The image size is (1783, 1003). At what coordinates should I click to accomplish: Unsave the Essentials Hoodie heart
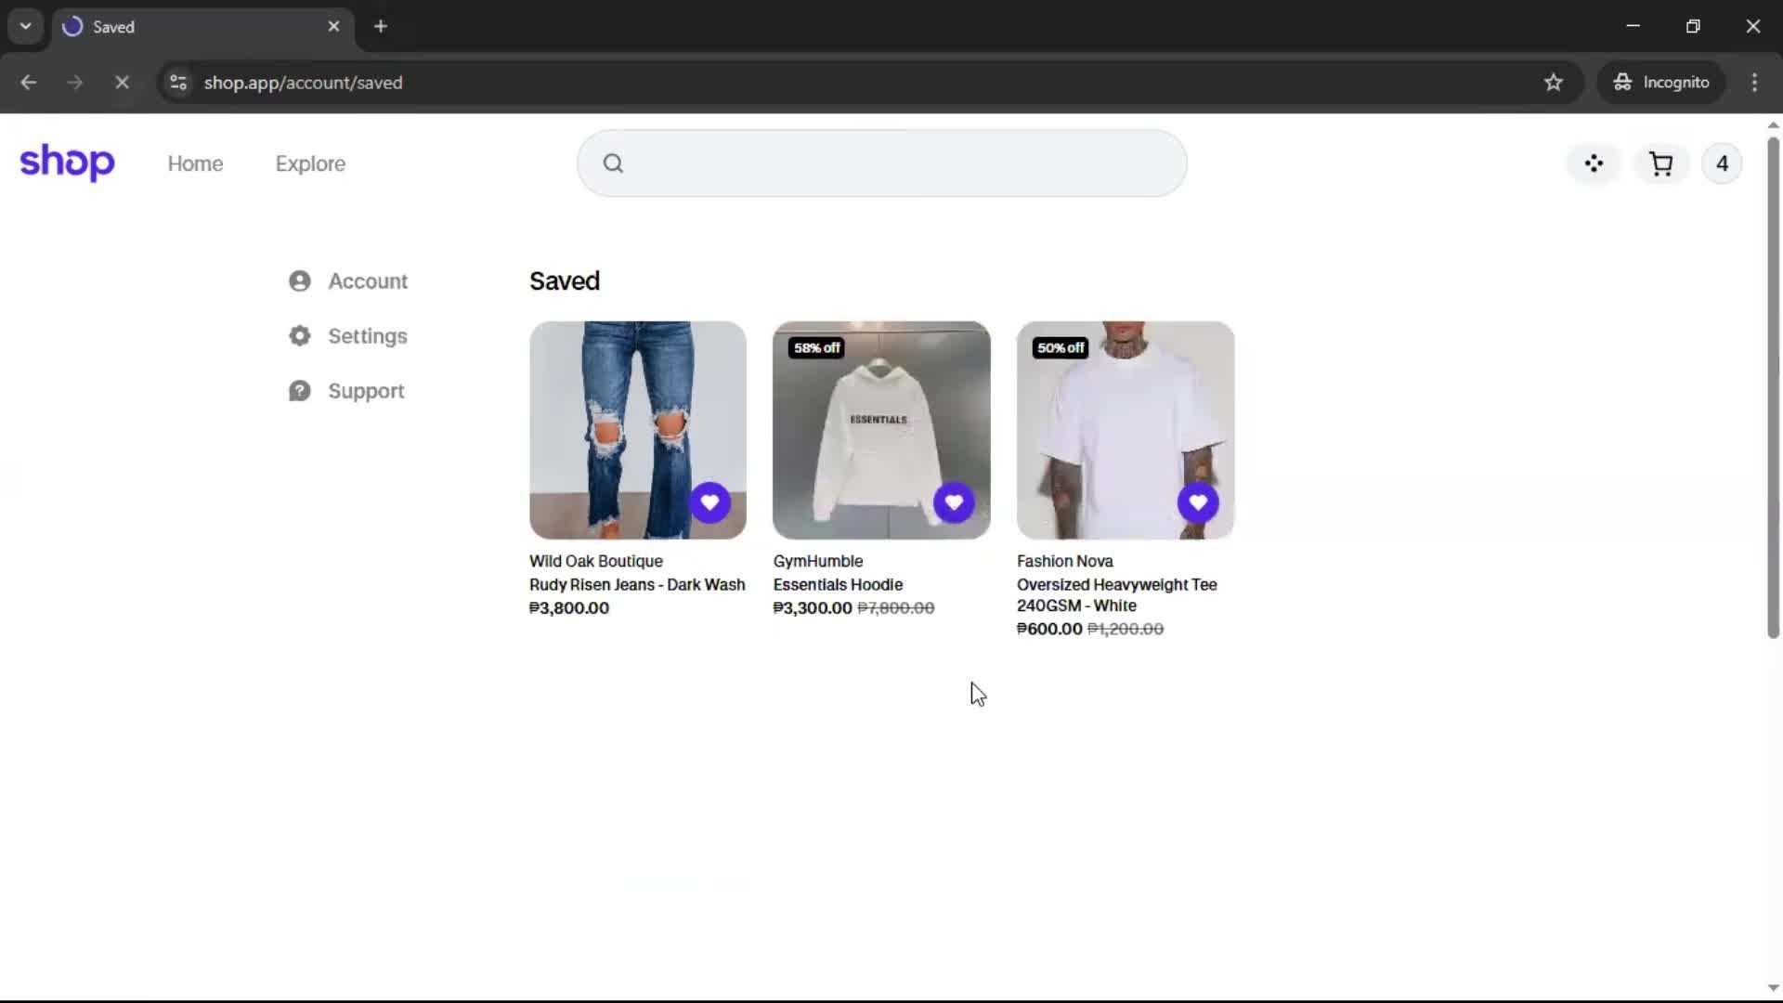coord(954,502)
